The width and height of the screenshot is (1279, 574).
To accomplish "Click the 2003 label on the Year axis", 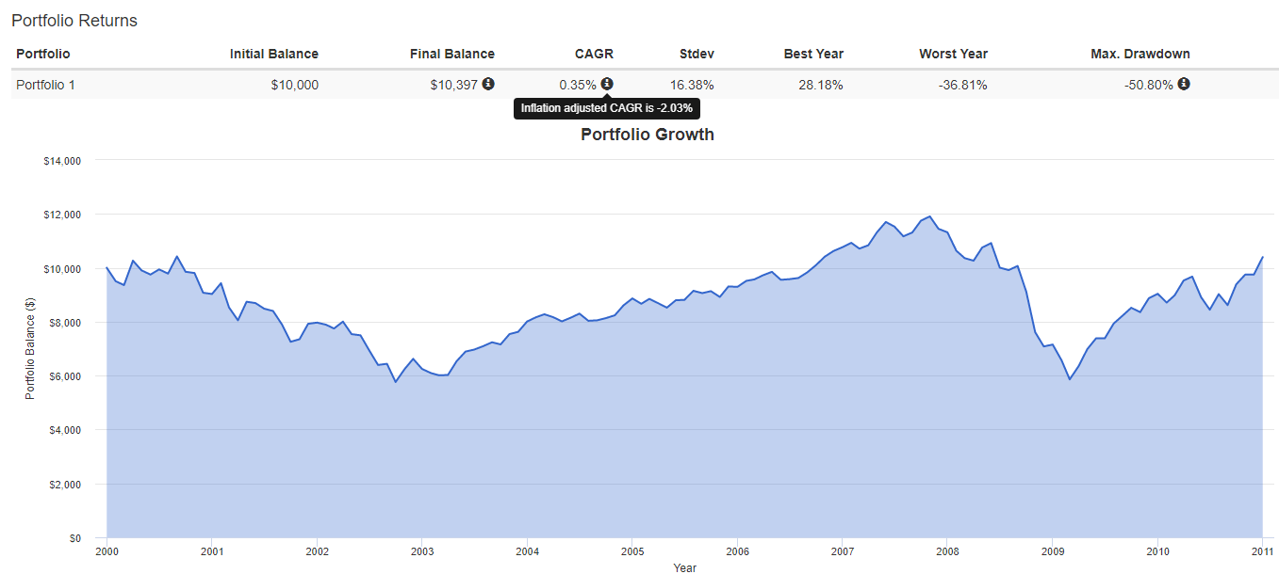I will pos(422,551).
